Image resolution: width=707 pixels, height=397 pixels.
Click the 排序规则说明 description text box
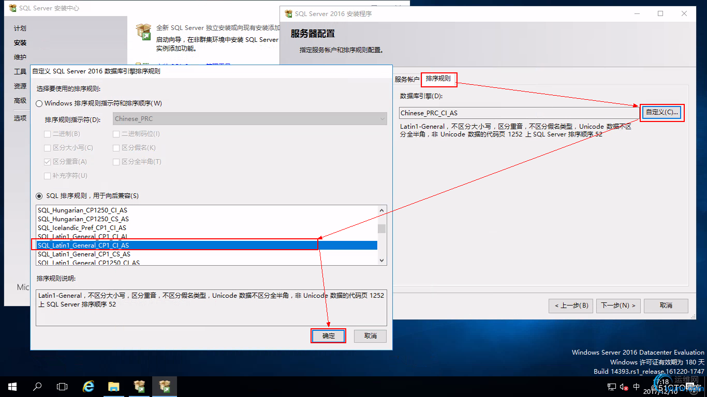pos(211,308)
